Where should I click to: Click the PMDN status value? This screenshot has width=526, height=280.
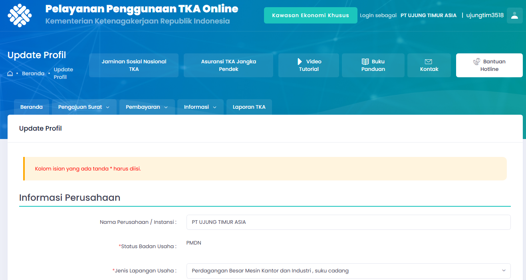click(x=194, y=243)
